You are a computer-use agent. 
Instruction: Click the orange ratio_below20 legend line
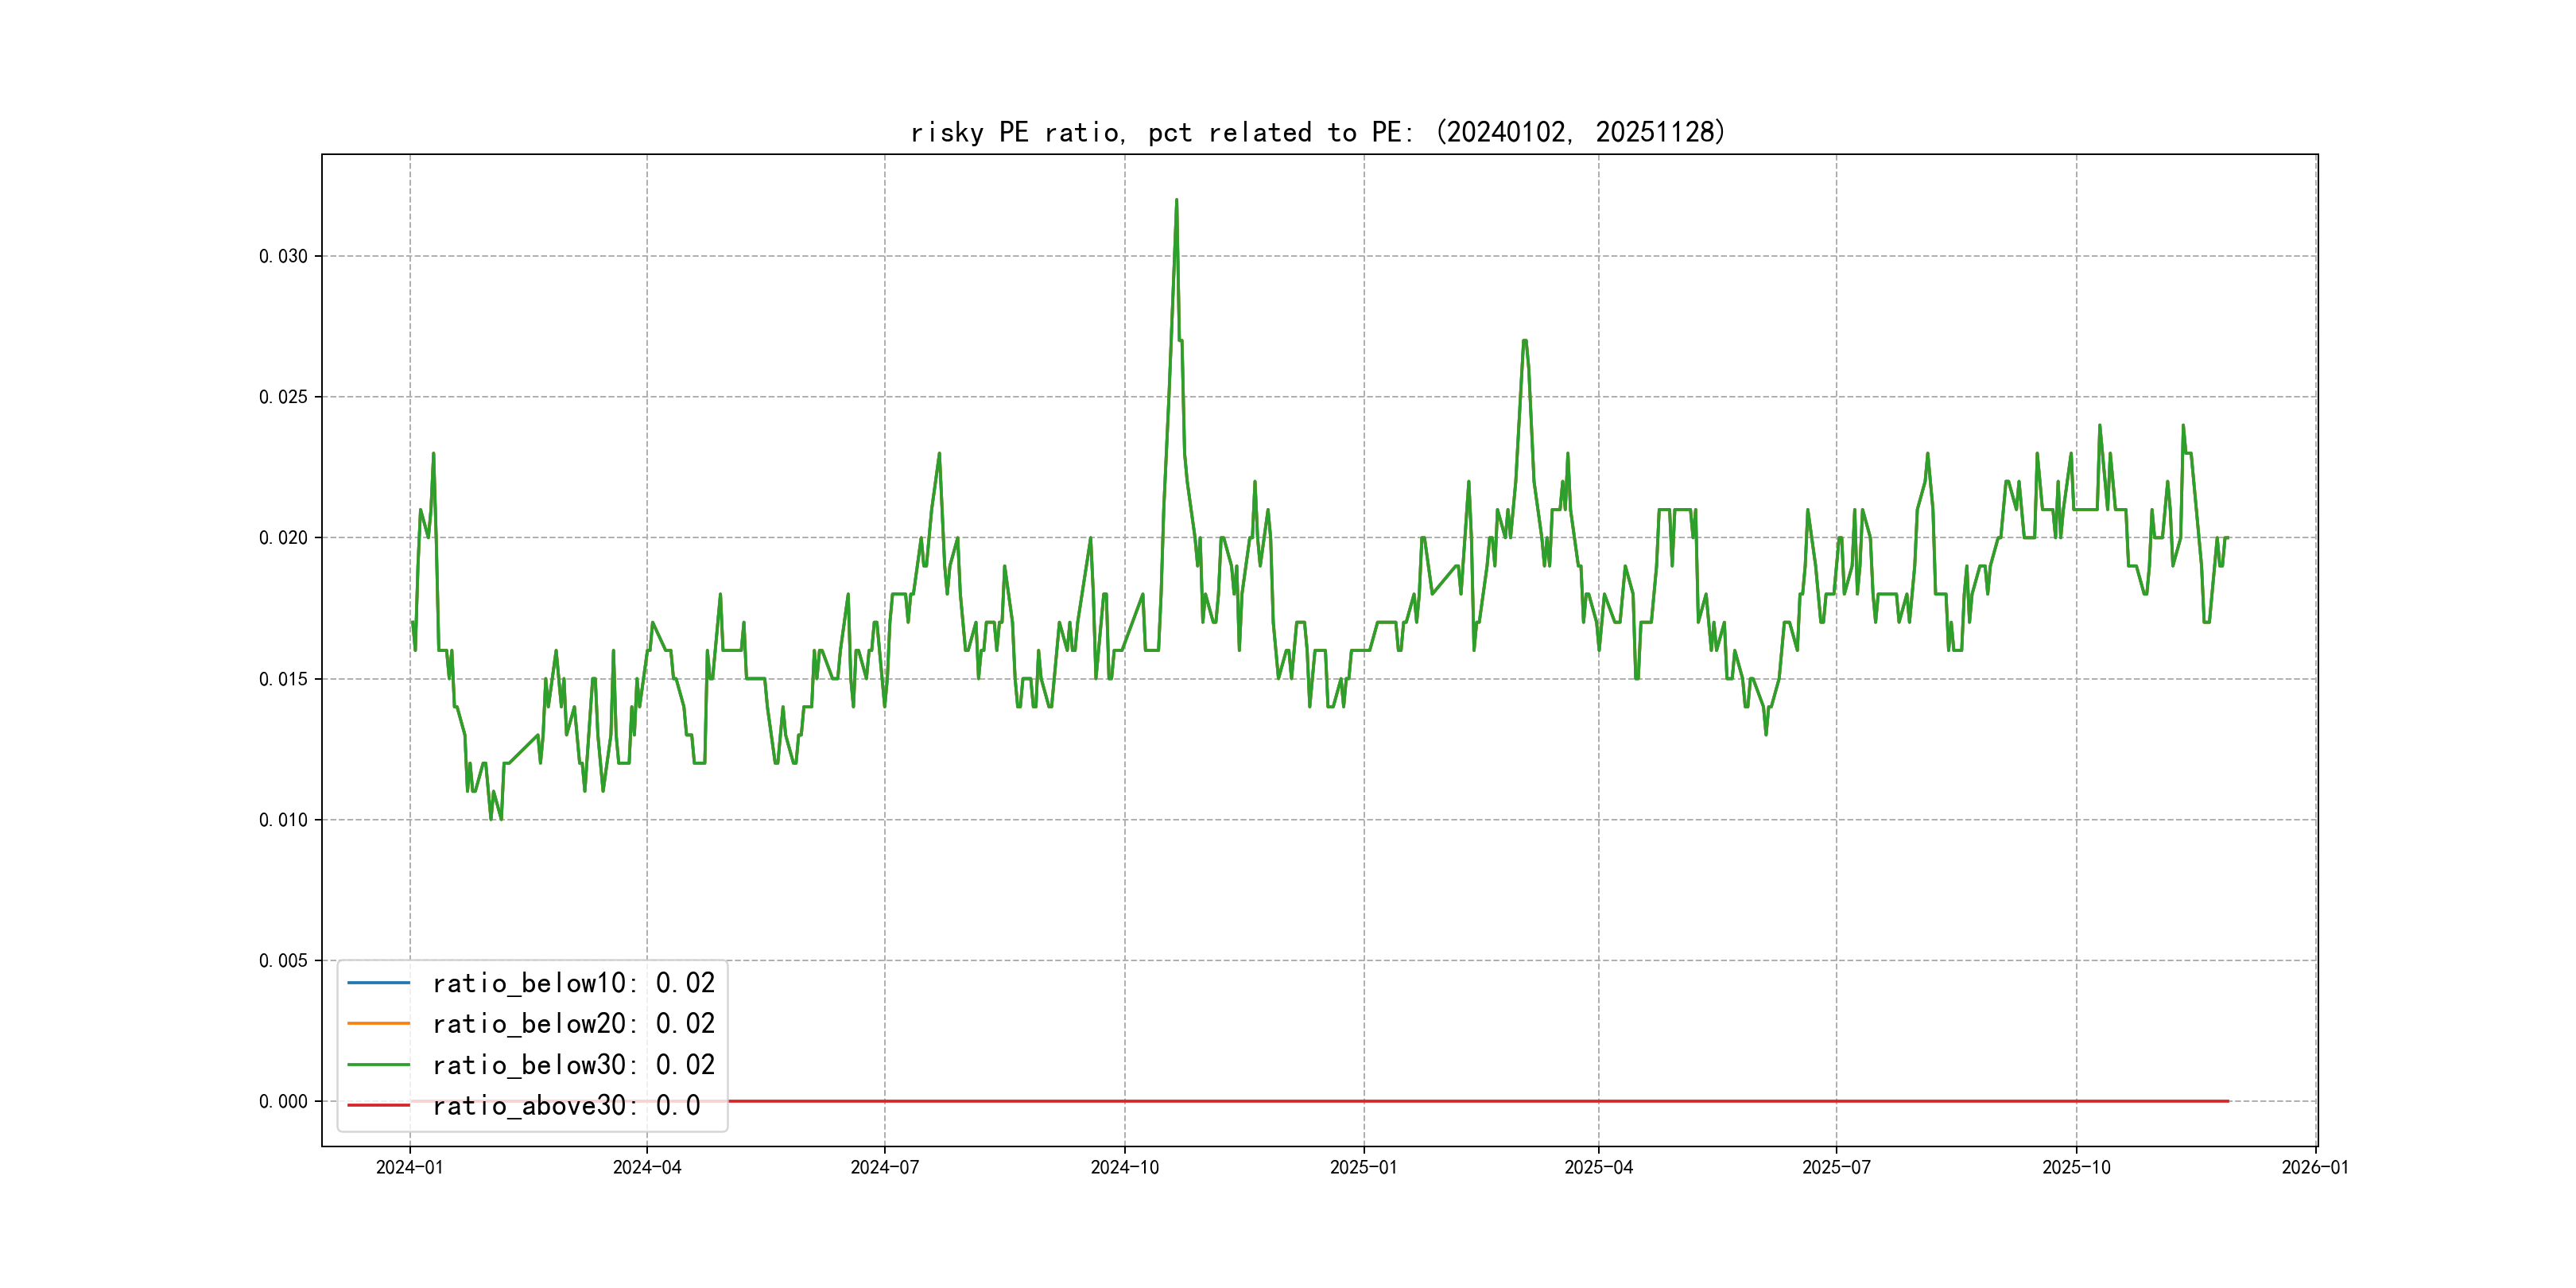tap(378, 1023)
